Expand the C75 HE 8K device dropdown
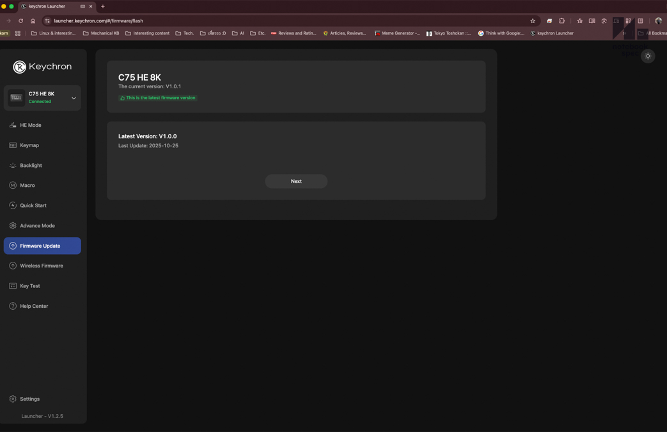Viewport: 667px width, 432px height. [x=74, y=98]
